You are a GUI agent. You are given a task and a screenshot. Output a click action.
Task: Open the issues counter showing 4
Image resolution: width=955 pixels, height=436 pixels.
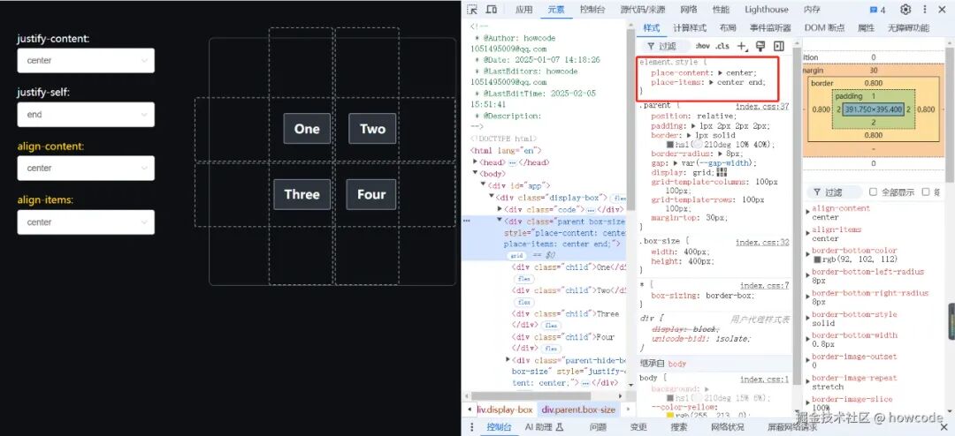click(x=878, y=10)
